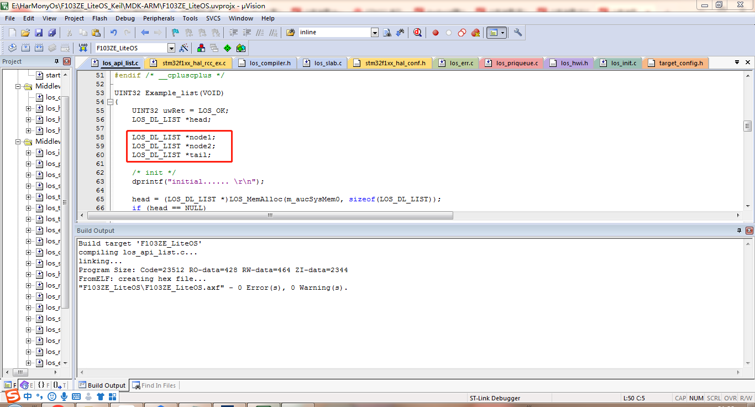
Task: Save all open files
Action: 53,32
